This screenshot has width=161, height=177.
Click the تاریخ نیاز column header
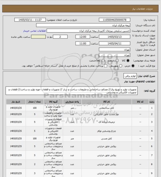(16, 102)
